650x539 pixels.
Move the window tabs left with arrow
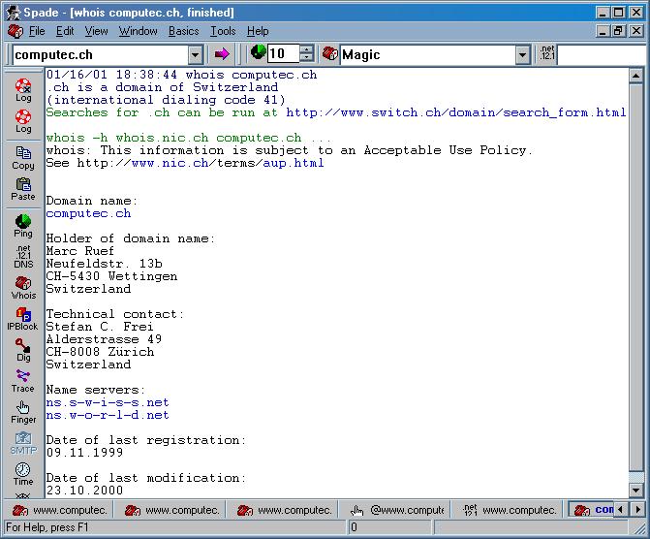pyautogui.click(x=621, y=509)
